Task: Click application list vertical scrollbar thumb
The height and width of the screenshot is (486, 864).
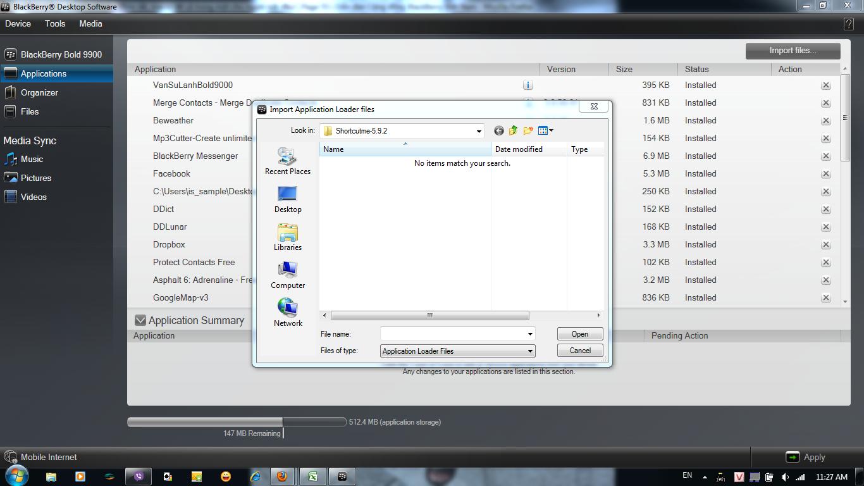Action: click(845, 118)
